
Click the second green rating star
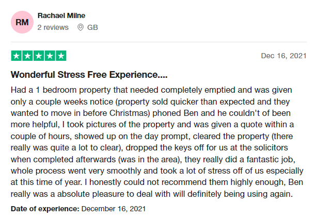tap(27, 56)
